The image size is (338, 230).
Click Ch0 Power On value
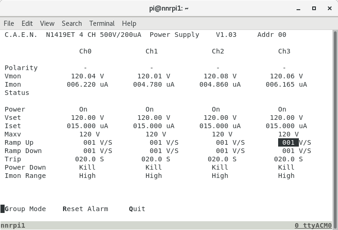click(83, 109)
